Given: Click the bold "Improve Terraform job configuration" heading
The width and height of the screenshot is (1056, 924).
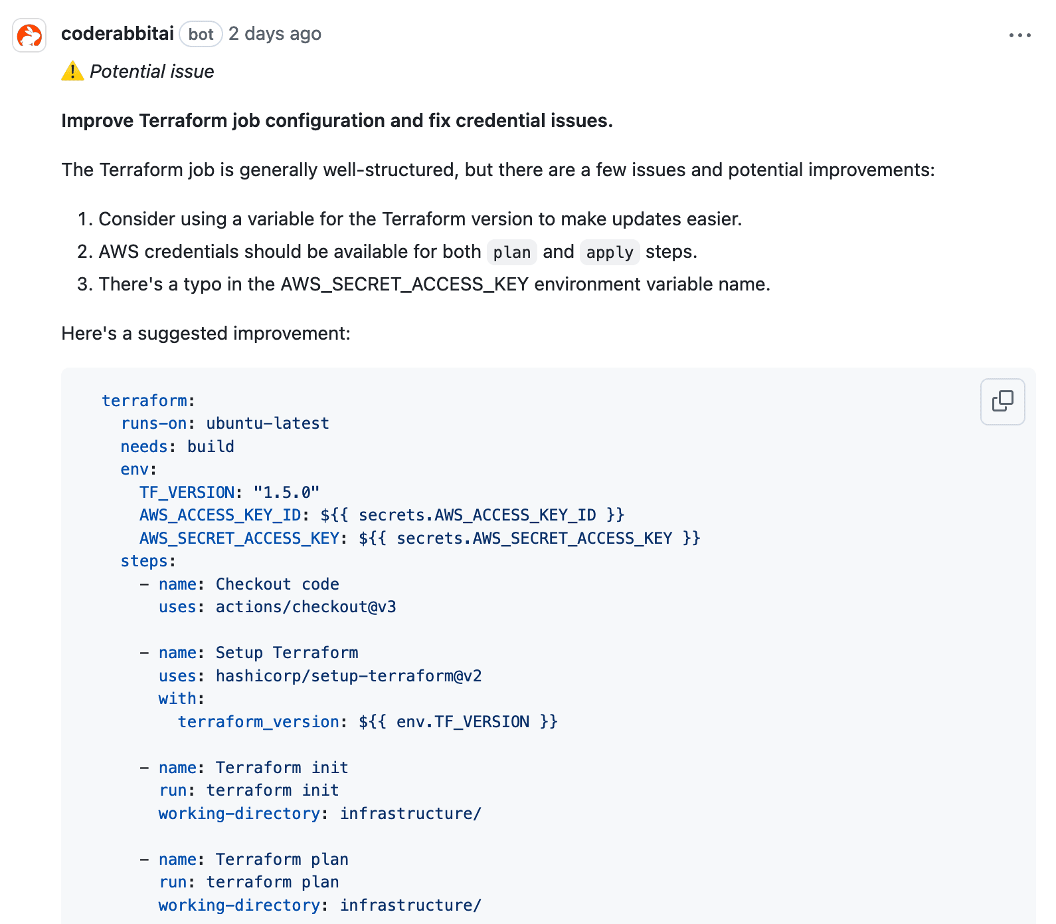Looking at the screenshot, I should (337, 121).
